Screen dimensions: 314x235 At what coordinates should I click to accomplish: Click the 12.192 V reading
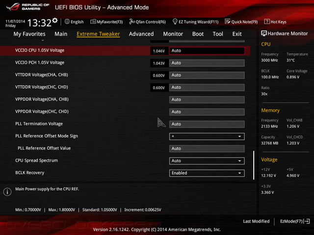268,176
